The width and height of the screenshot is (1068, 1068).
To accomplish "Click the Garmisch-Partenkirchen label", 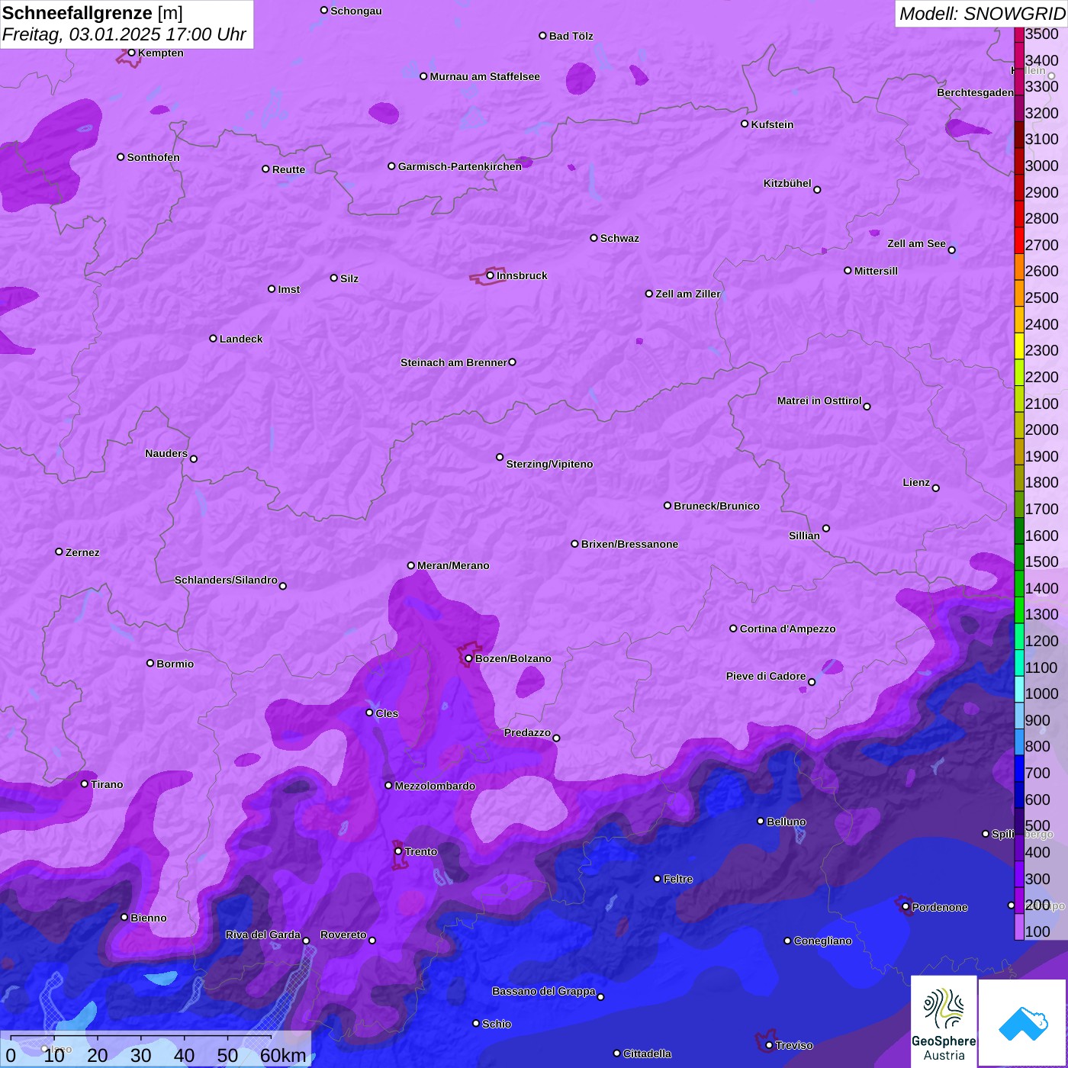I will point(460,166).
